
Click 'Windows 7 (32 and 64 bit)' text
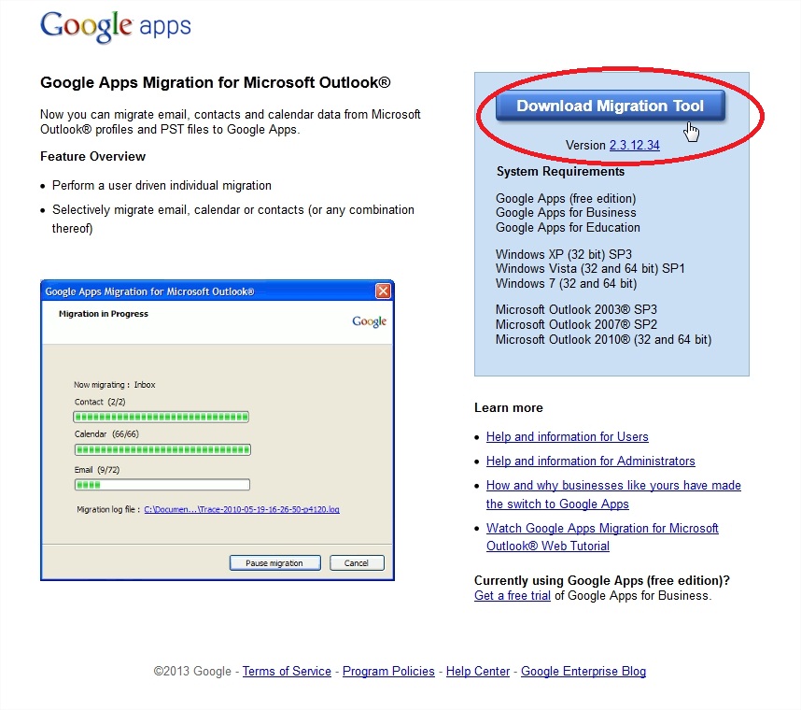[566, 283]
